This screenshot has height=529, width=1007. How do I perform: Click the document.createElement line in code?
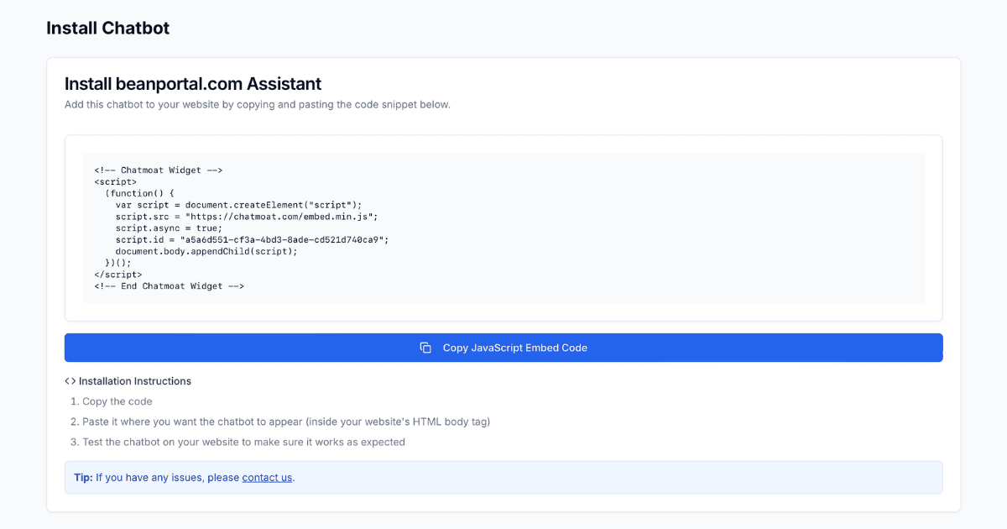pos(238,205)
